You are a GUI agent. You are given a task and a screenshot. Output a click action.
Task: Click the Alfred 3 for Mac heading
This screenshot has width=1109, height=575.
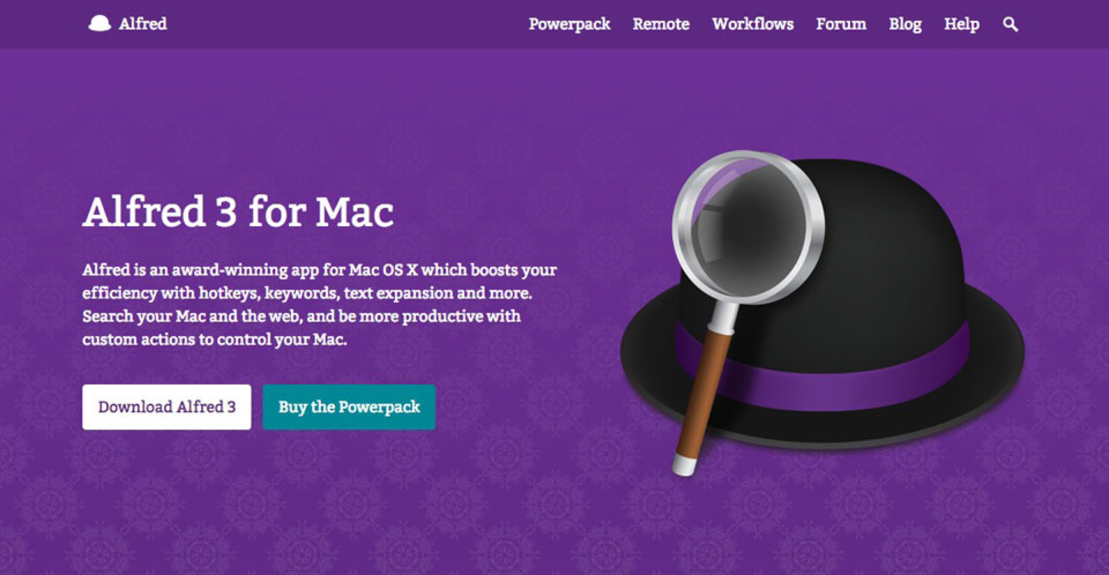[238, 212]
